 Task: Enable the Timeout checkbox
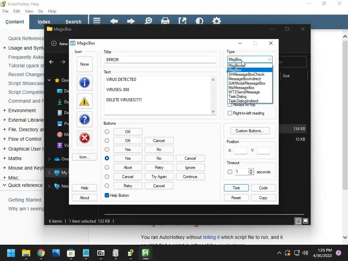click(230, 172)
